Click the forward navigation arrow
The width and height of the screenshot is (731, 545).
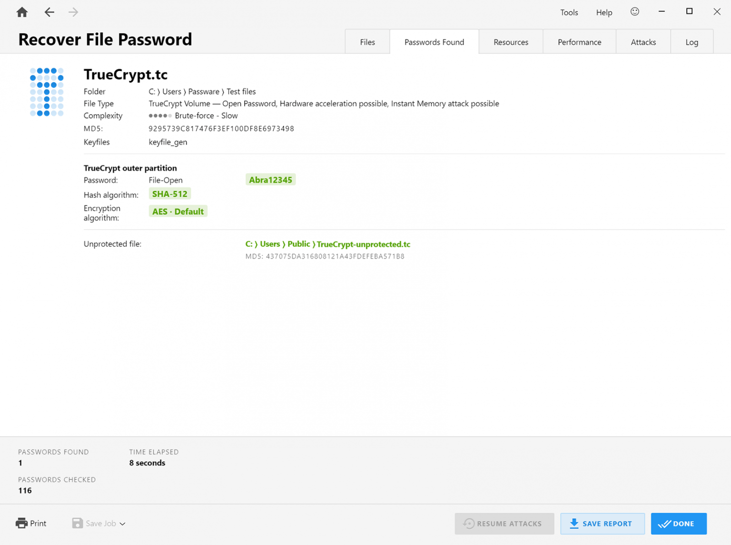[x=72, y=12]
